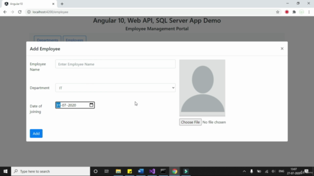Click the green profile avatar icon
The width and height of the screenshot is (314, 176).
pyautogui.click(x=302, y=12)
